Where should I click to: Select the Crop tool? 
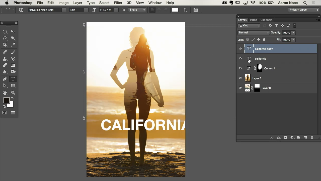point(5,45)
